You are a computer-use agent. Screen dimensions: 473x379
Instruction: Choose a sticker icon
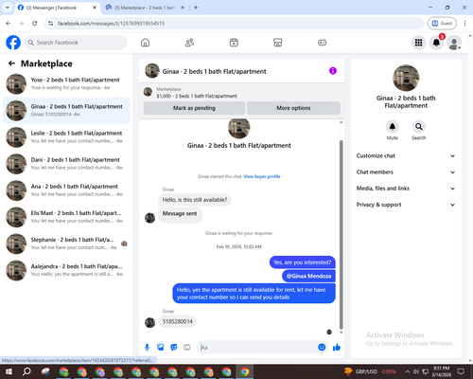[174, 348]
